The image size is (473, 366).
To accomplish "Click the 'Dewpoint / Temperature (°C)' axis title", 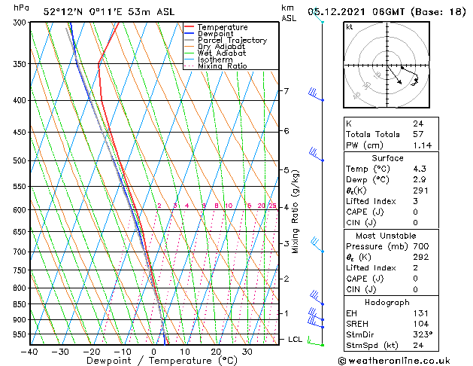I will [162, 361].
